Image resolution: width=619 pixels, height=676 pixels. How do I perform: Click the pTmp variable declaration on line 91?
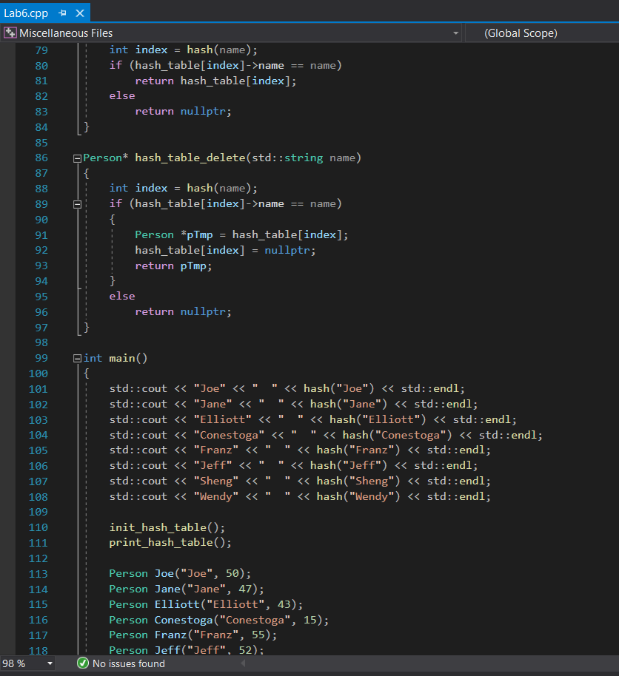point(199,235)
